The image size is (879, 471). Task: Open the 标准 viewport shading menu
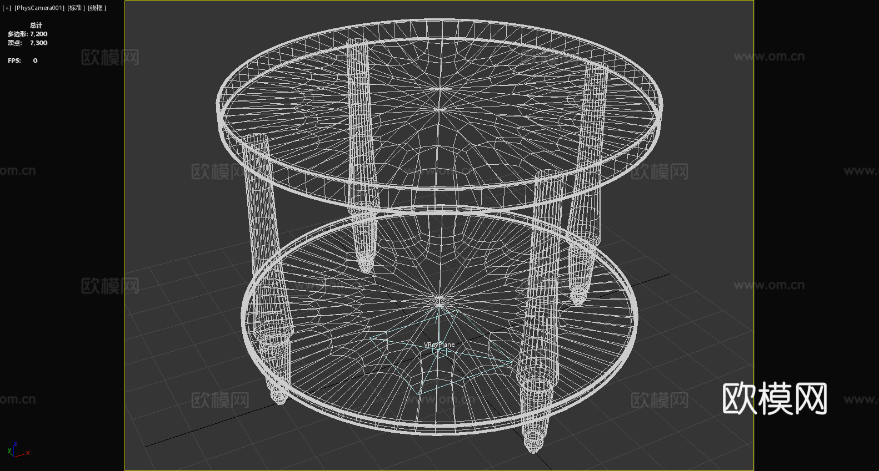76,8
